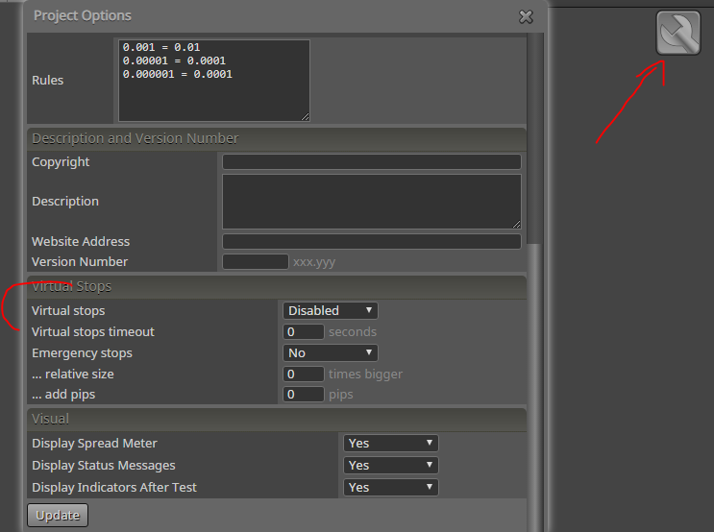714x532 pixels.
Task: Click the Description and Version Number header
Action: [277, 138]
